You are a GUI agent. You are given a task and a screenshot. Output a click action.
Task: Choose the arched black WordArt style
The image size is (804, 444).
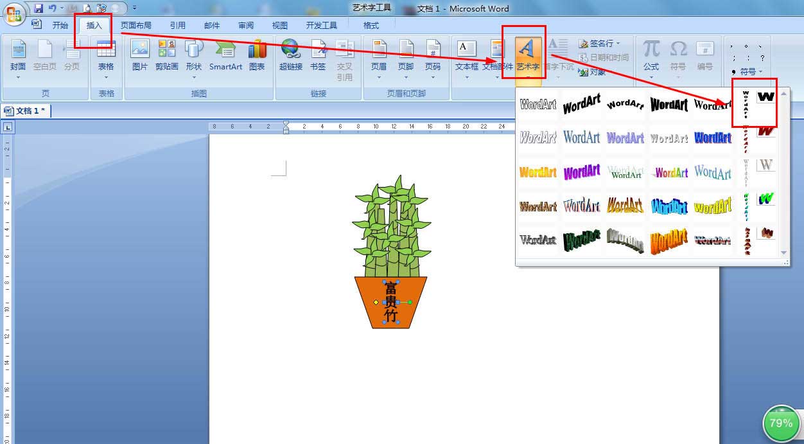pyautogui.click(x=625, y=104)
